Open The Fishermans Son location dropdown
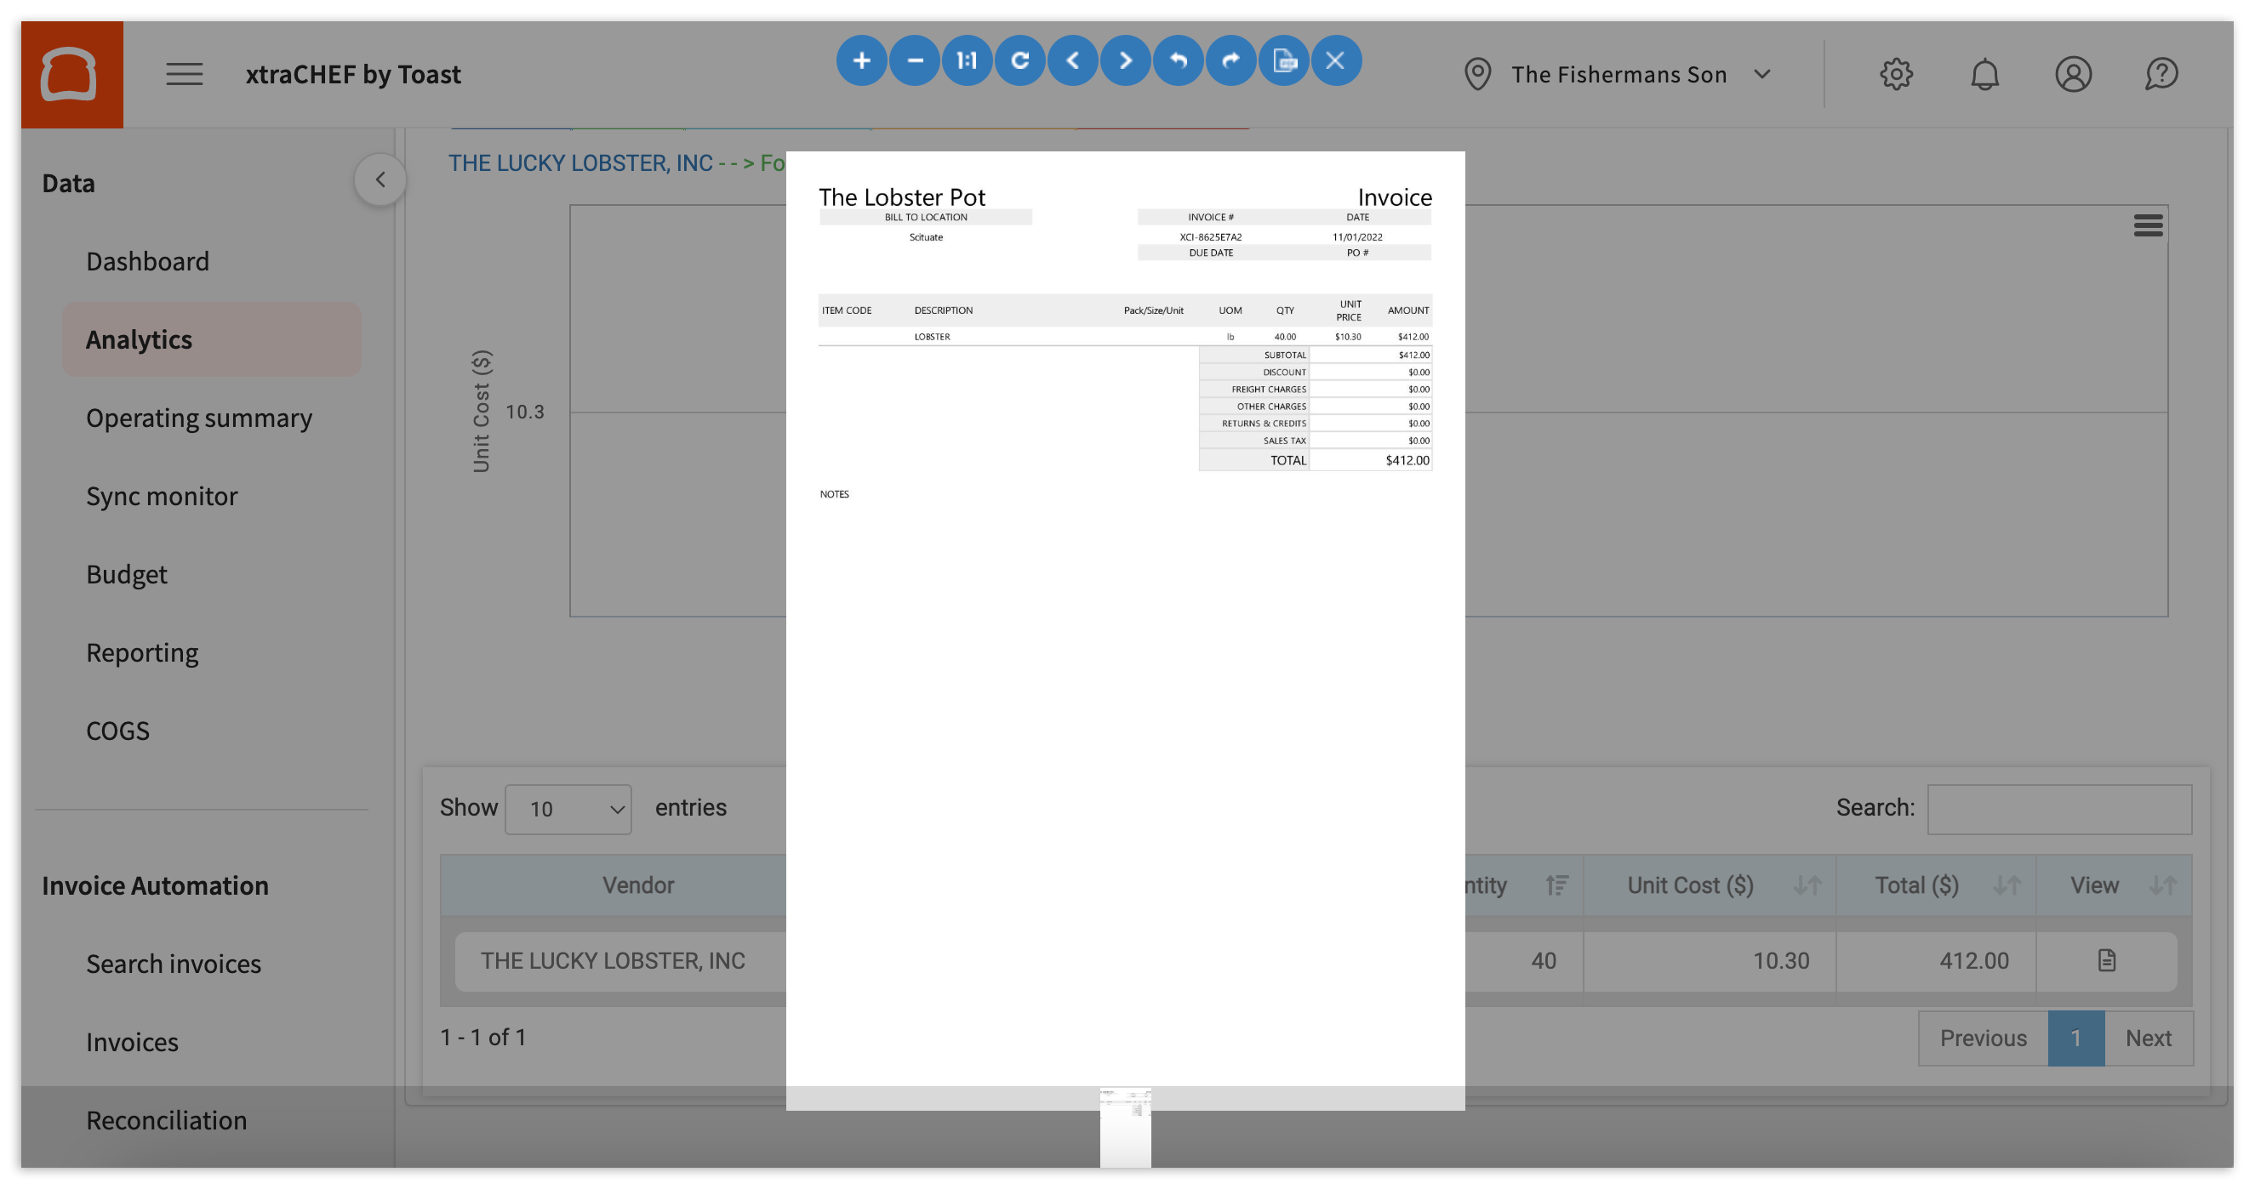 (x=1619, y=74)
